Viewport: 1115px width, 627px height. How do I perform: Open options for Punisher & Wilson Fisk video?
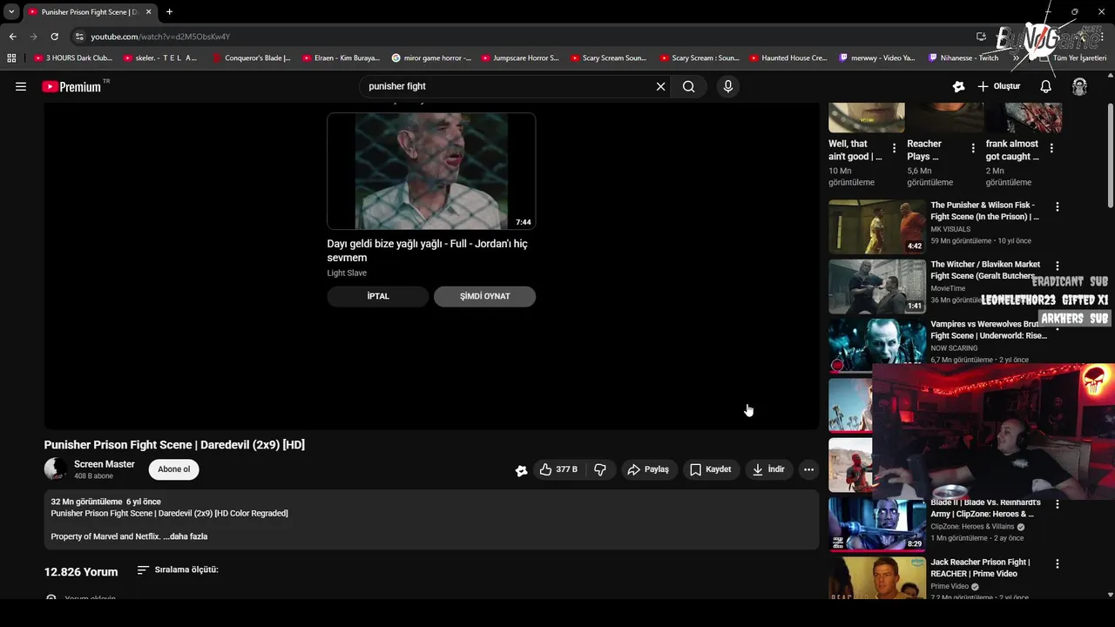[x=1058, y=207]
